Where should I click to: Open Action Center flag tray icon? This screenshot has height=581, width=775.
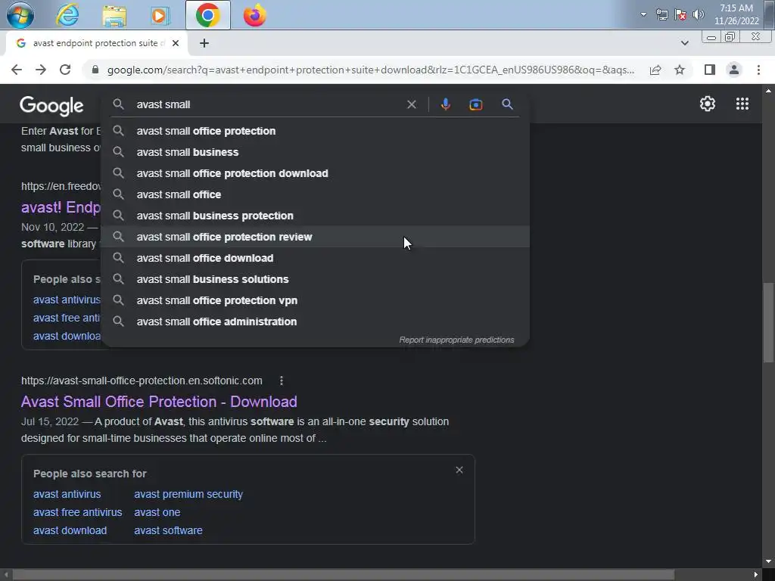click(x=680, y=14)
